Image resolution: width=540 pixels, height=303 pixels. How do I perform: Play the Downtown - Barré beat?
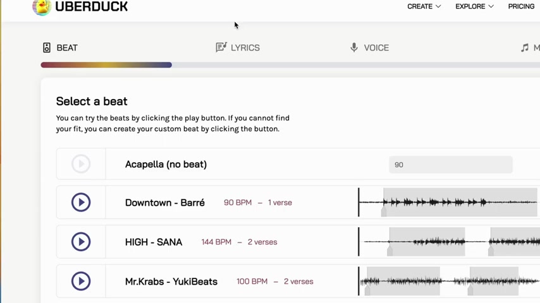(81, 202)
